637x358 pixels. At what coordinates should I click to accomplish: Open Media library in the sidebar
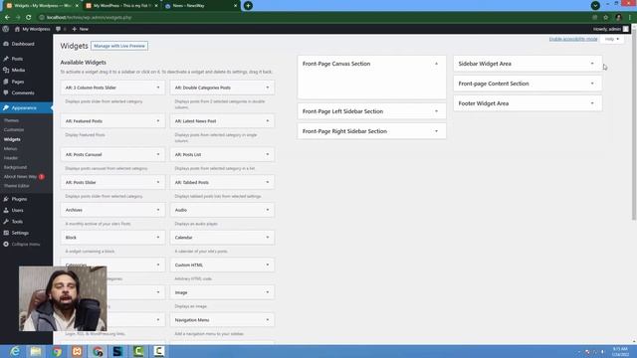click(x=18, y=71)
